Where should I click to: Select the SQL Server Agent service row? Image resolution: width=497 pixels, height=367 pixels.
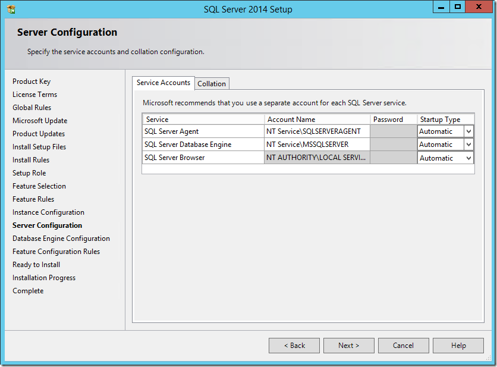[x=203, y=131]
